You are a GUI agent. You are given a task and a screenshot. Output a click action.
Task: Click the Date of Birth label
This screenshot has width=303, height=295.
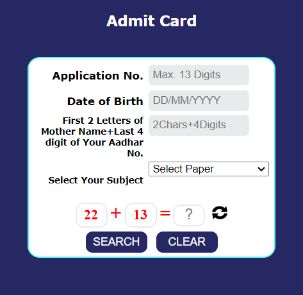[x=105, y=101]
